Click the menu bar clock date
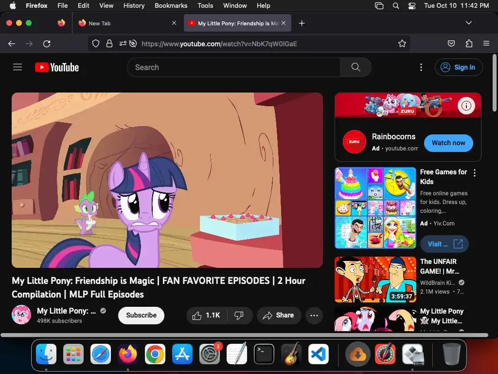 (456, 5)
